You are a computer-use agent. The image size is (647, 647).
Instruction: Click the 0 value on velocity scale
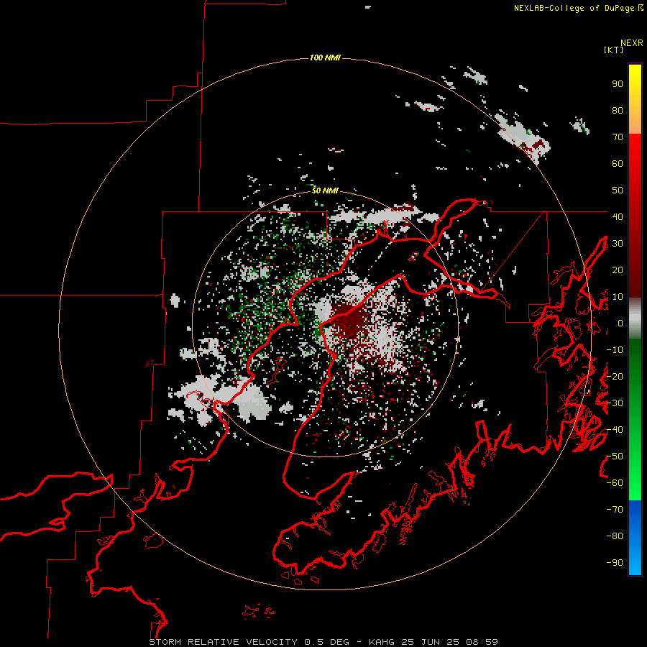click(620, 323)
